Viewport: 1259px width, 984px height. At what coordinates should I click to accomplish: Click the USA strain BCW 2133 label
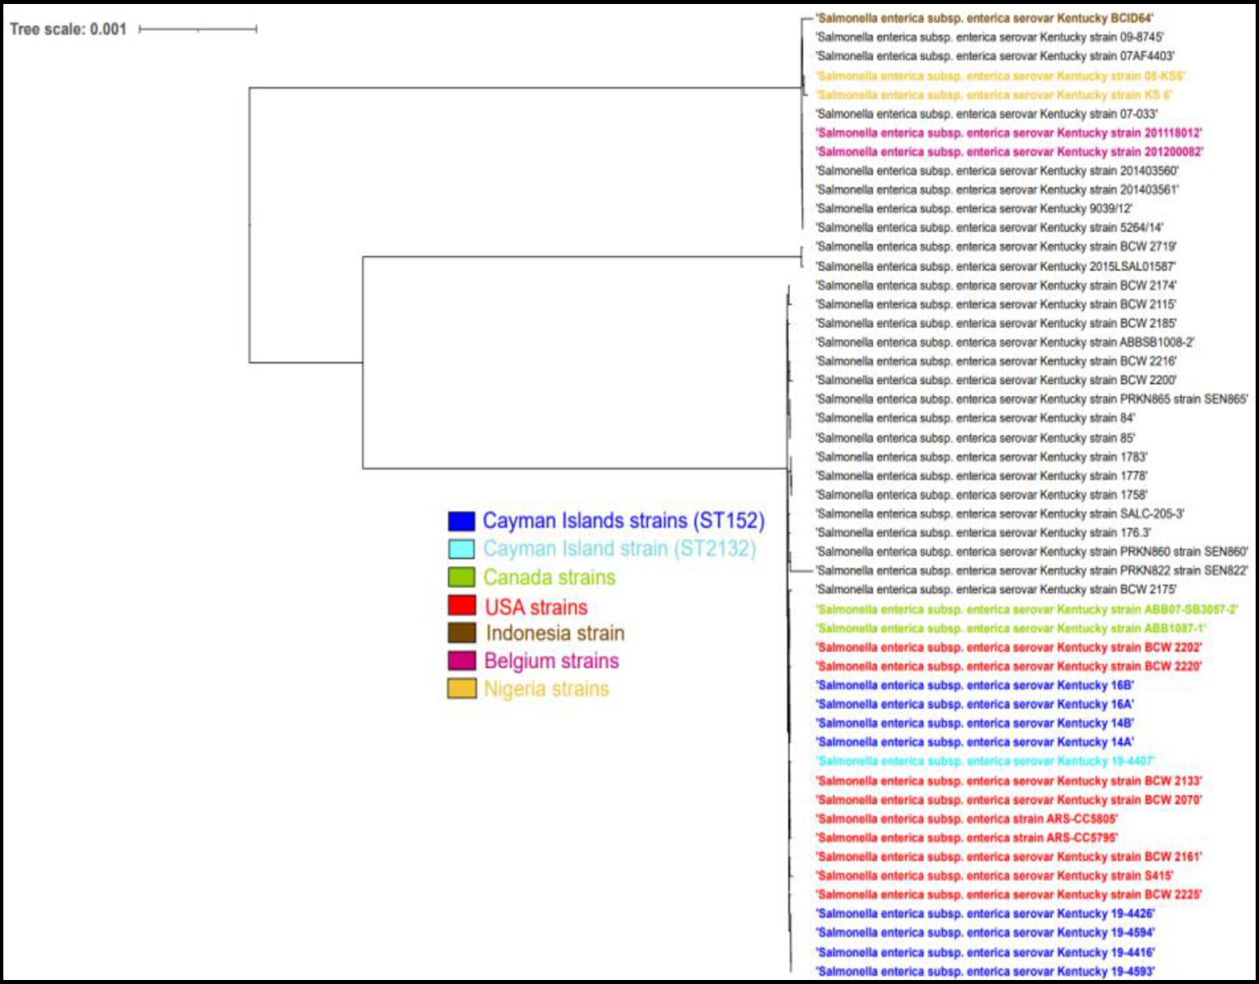coord(1009,781)
